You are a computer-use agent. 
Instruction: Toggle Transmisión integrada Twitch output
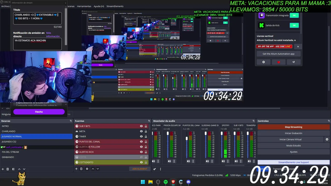click(294, 16)
